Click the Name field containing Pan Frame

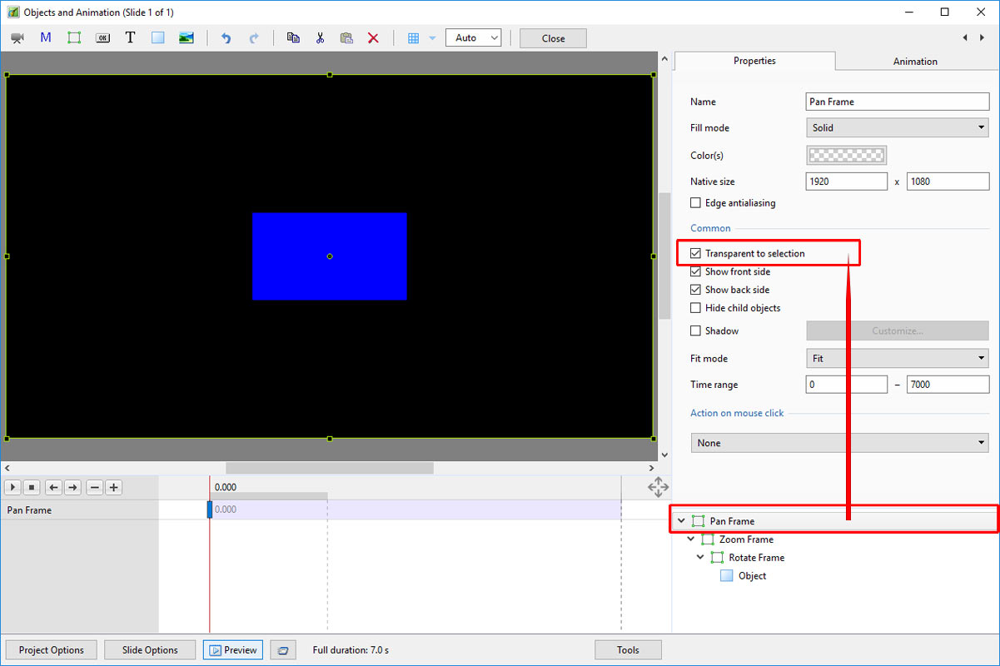pos(898,102)
